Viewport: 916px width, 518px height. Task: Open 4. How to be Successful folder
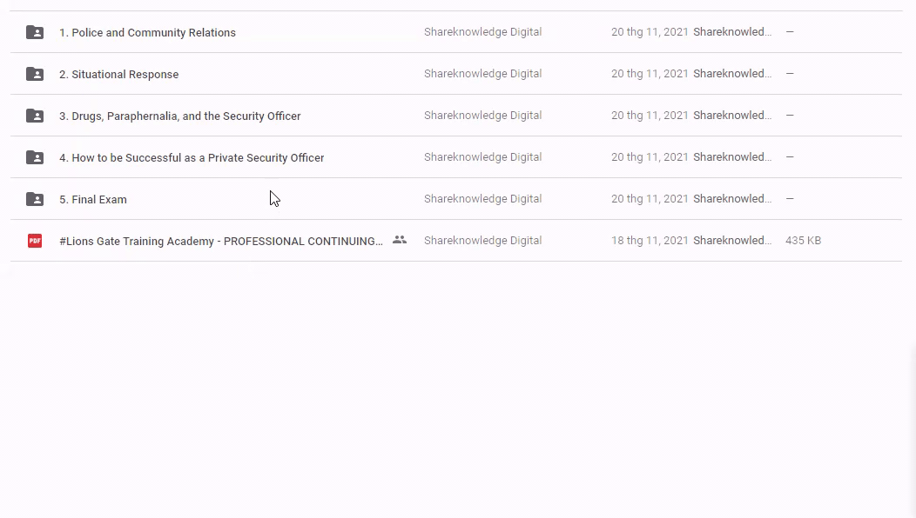[x=192, y=158]
